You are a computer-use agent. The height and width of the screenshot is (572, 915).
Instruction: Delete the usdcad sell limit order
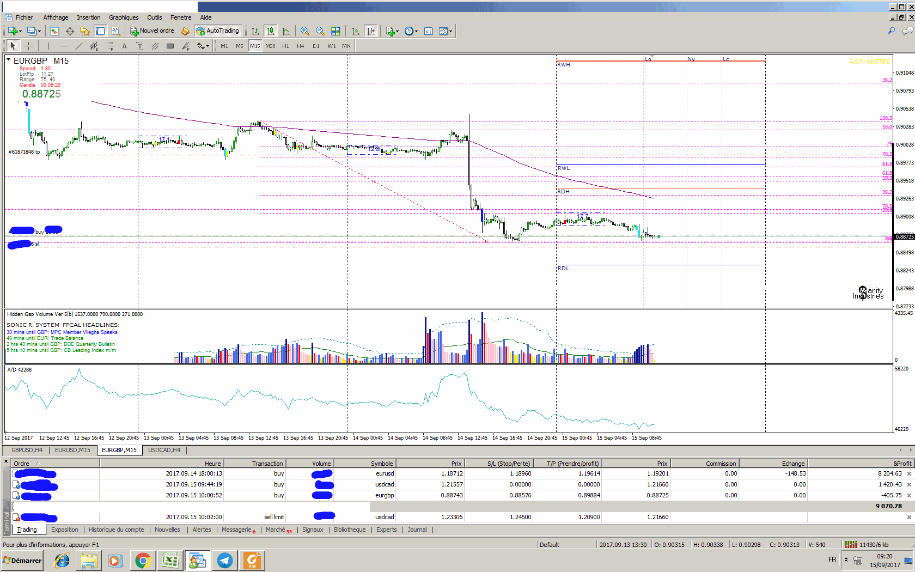coord(909,518)
